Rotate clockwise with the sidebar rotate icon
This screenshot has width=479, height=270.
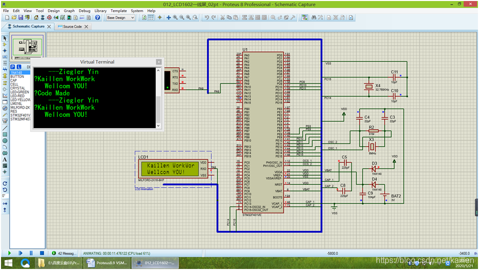tap(5, 183)
